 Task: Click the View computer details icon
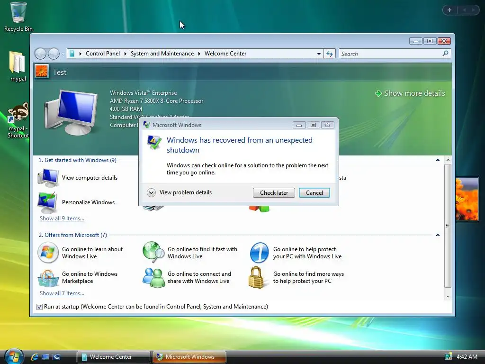point(48,178)
